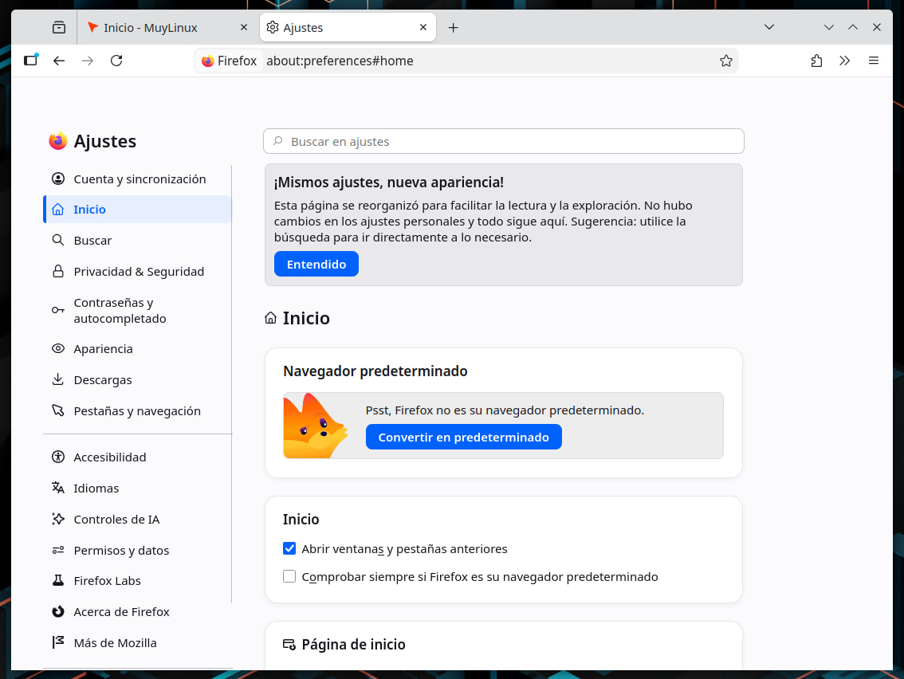Open the Más de Mozilla section
This screenshot has width=904, height=679.
point(137,642)
